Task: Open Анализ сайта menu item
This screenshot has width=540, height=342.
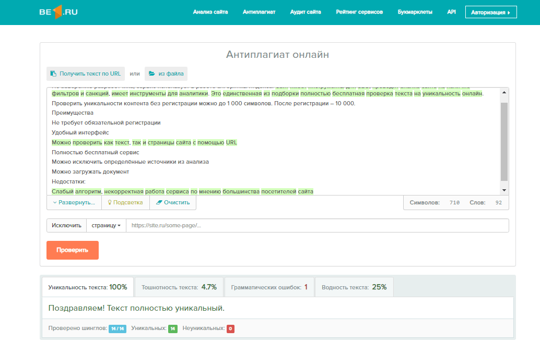Action: click(210, 12)
